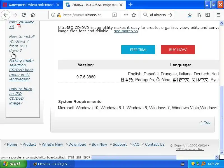Click How to install Windows 7 text
The image size is (224, 168).
pyautogui.click(x=22, y=44)
